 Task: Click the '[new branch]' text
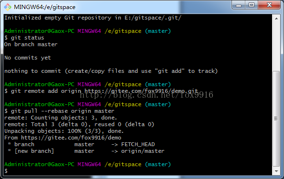(34, 151)
